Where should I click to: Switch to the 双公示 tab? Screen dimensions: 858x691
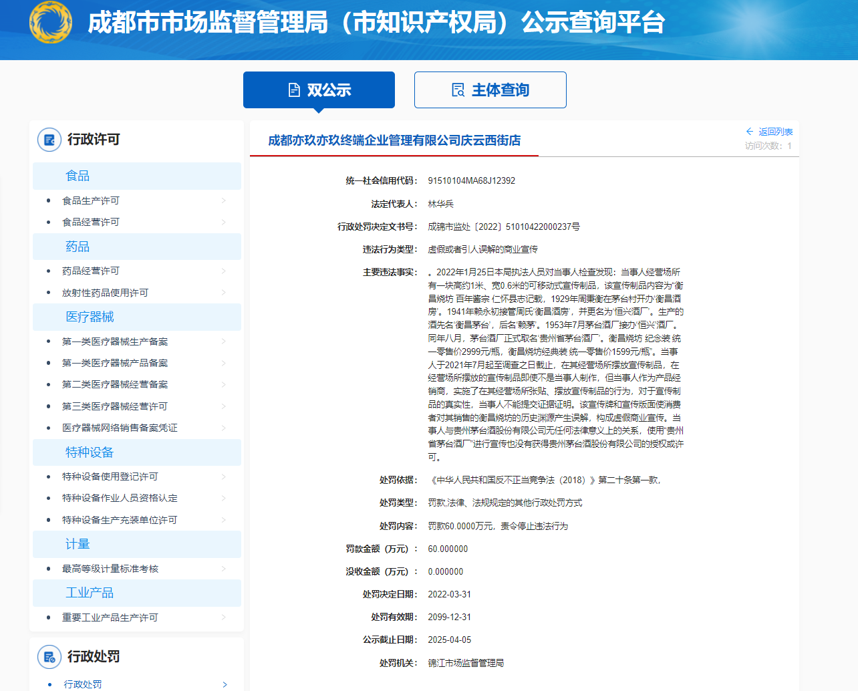[319, 90]
